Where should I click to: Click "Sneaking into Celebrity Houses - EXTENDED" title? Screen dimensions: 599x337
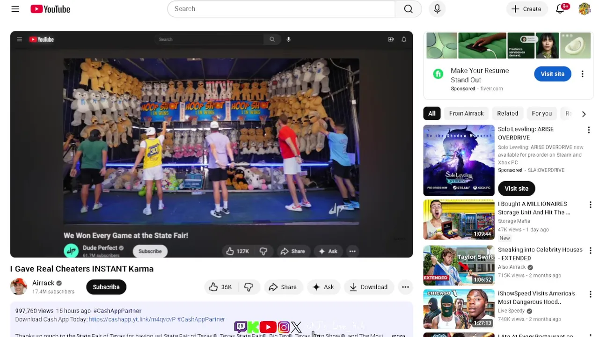540,254
